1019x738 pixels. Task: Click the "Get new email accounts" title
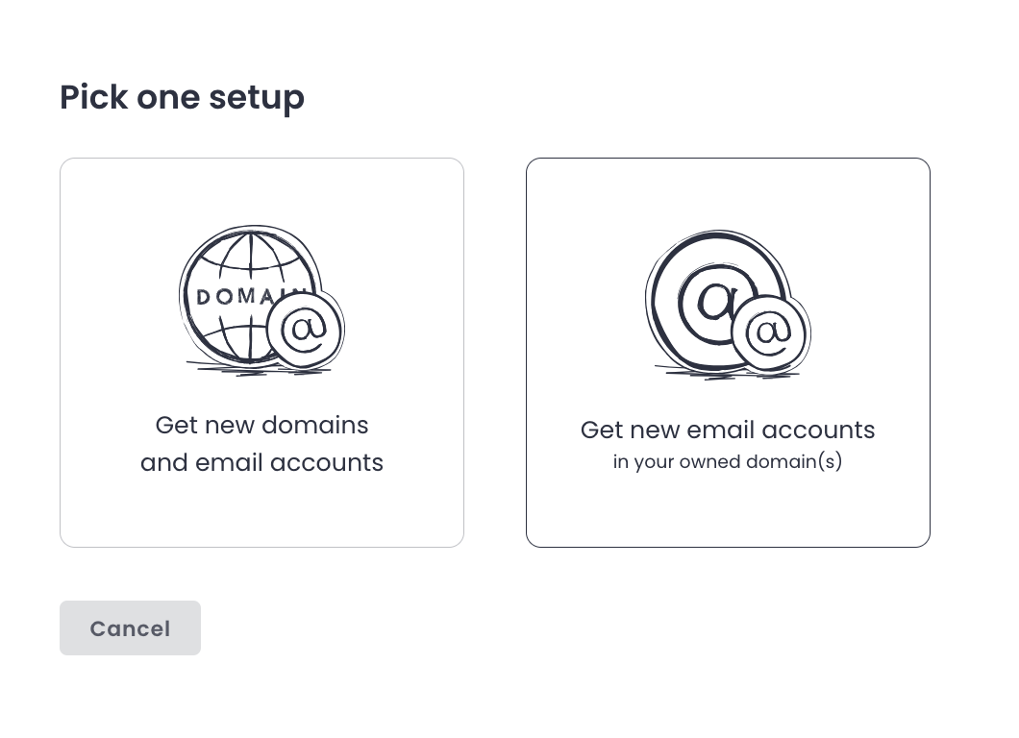(x=728, y=430)
